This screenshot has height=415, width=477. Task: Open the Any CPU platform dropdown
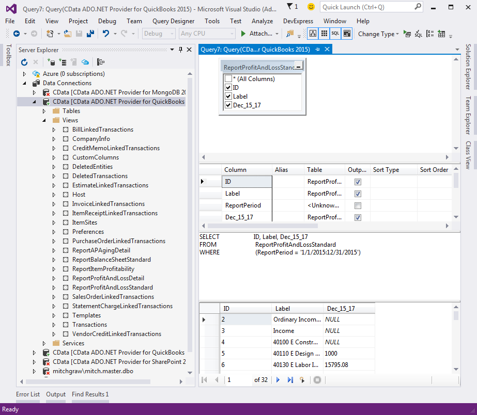point(207,34)
